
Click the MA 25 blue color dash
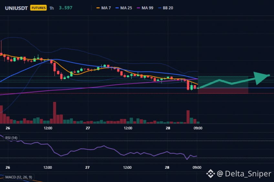click(117, 8)
